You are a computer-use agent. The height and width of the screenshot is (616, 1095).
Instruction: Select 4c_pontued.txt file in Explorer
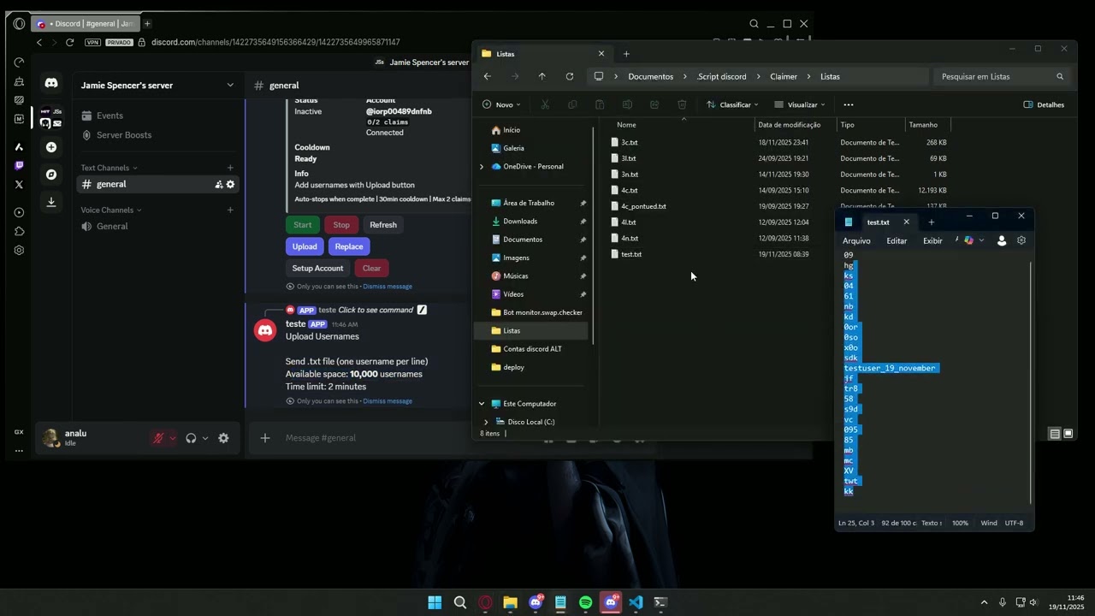pyautogui.click(x=643, y=206)
